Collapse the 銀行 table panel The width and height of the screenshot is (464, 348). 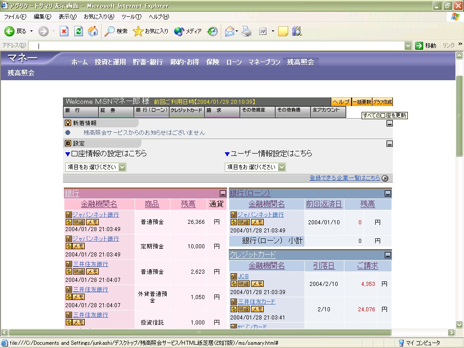[223, 193]
